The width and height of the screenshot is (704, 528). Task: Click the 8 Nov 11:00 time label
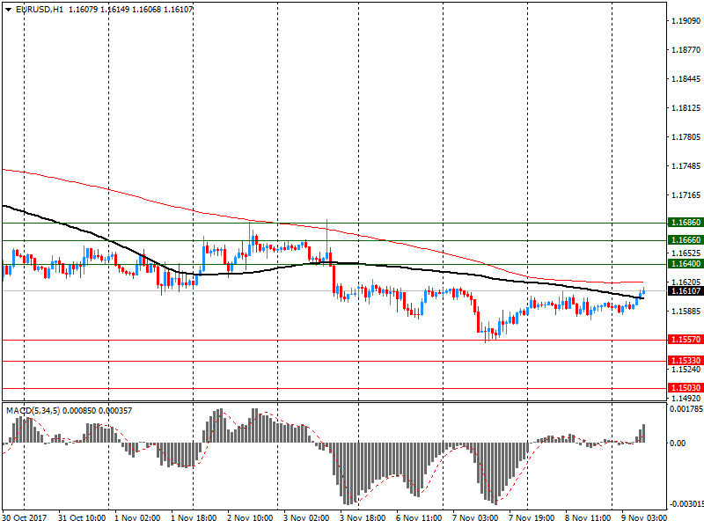point(588,518)
